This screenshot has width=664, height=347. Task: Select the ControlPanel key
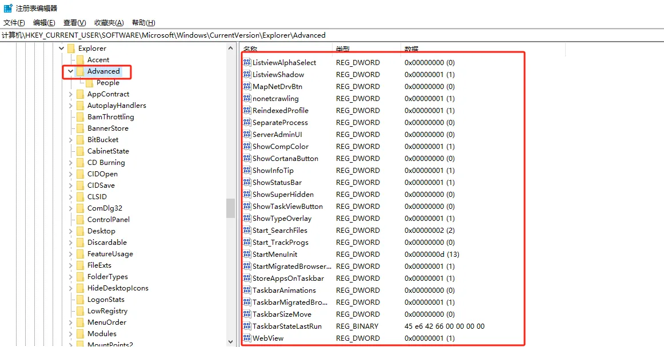(109, 220)
